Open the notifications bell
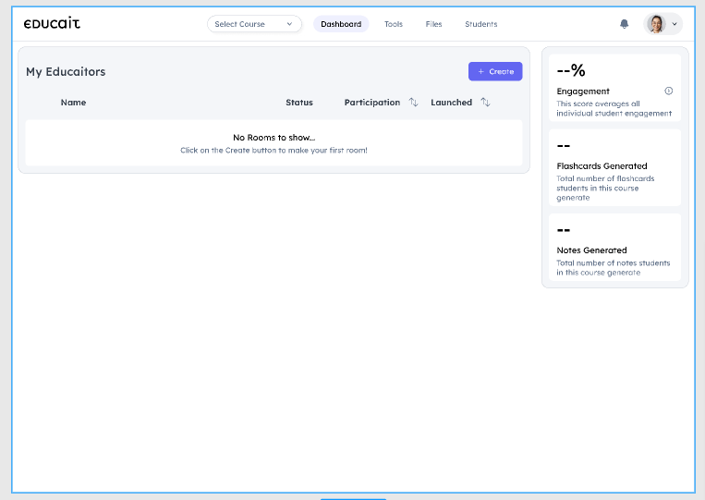 coord(624,24)
